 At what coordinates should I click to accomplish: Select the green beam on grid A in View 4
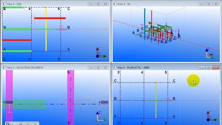(17, 51)
